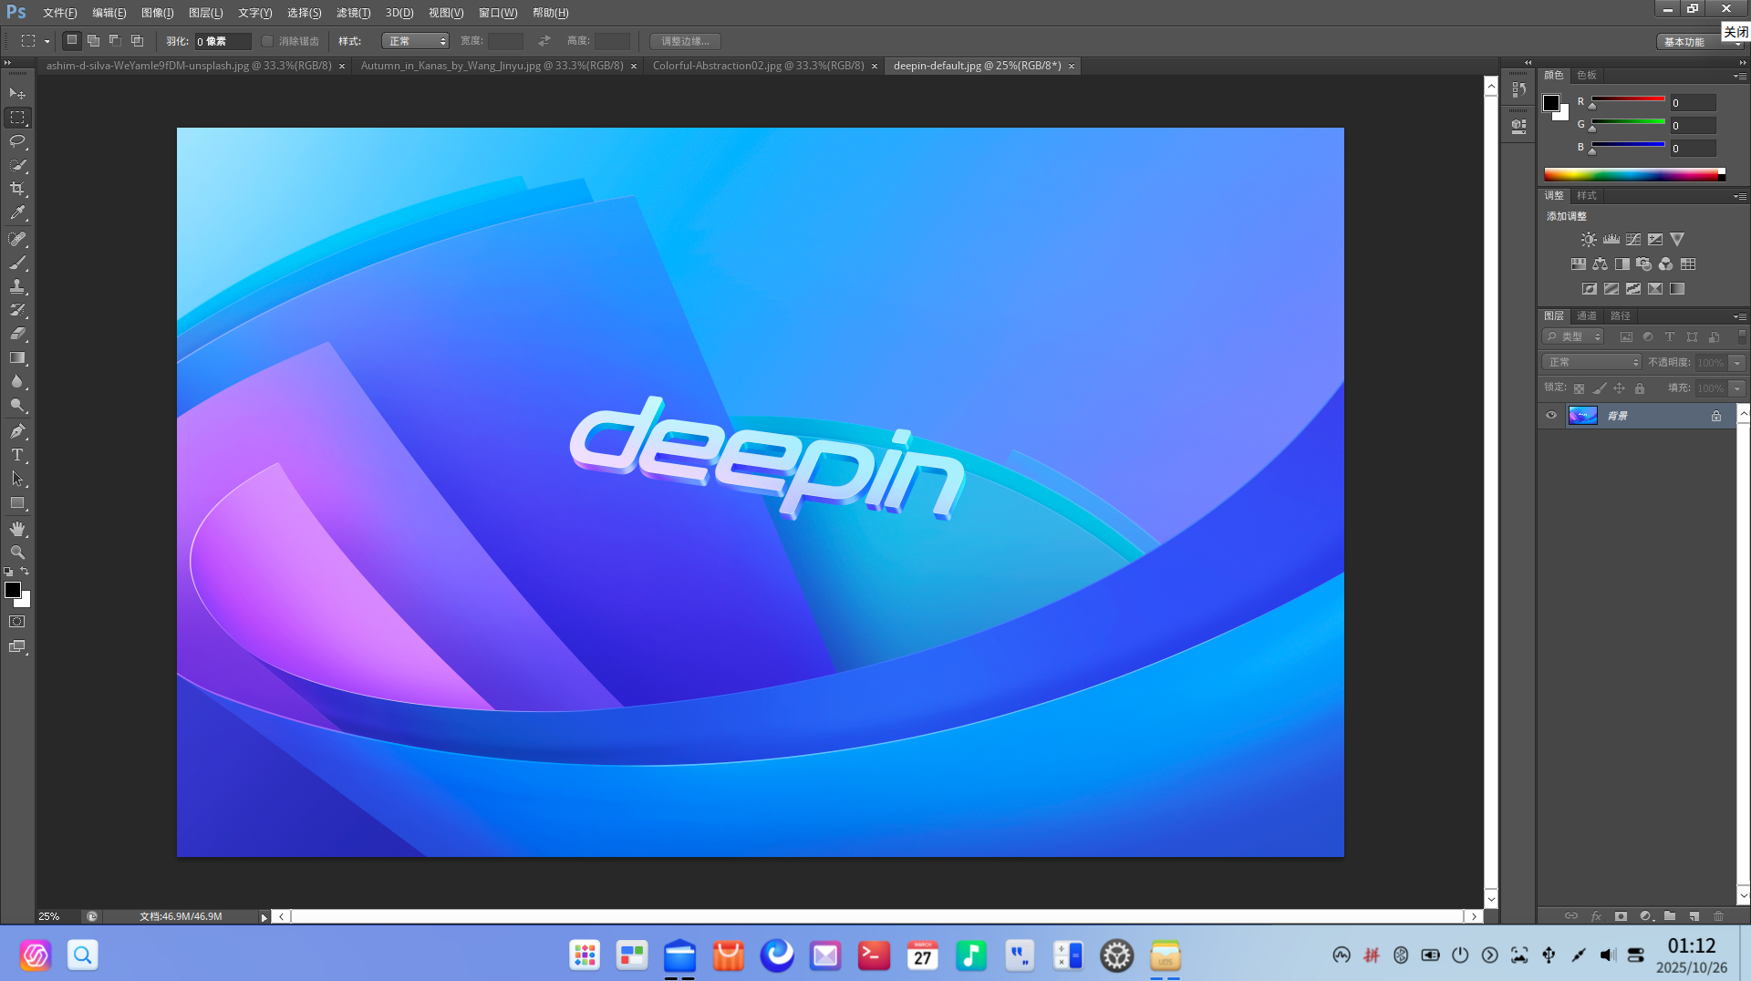Toggle the 消除锯齿 anti-alias checkbox
1751x981 pixels.
pos(267,41)
